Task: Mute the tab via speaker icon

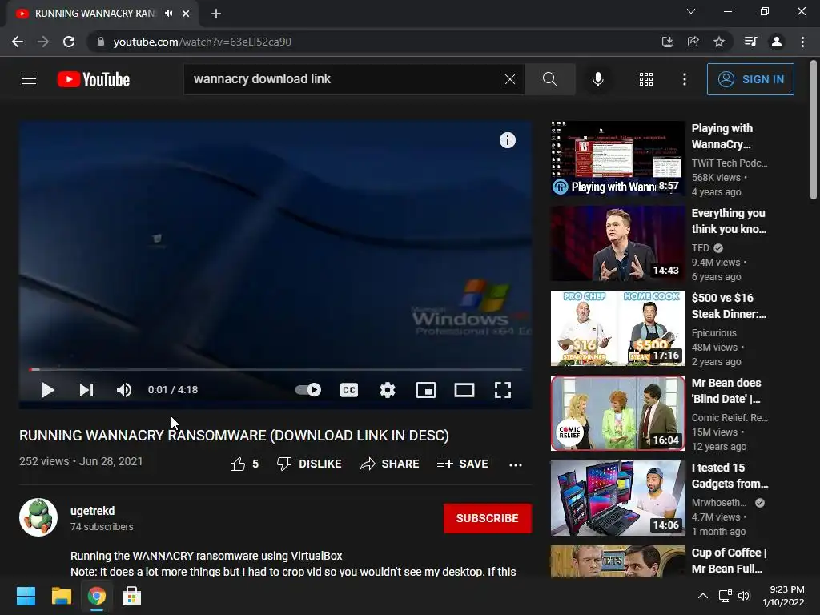Action: (x=168, y=14)
